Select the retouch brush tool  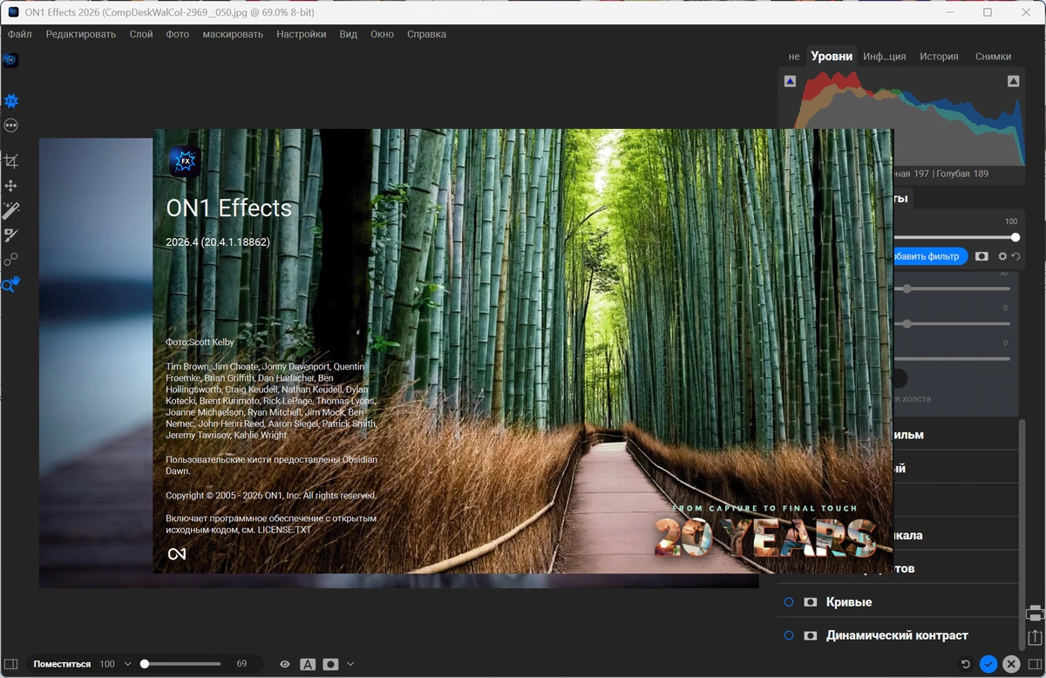[11, 234]
